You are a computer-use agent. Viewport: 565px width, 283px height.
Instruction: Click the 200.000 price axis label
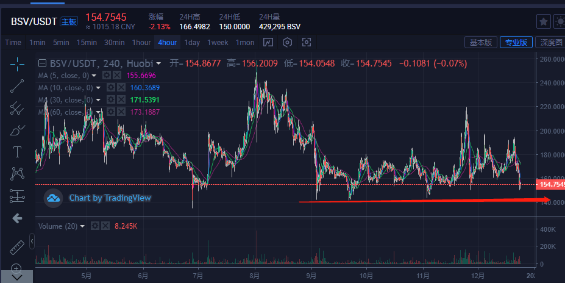pos(552,131)
